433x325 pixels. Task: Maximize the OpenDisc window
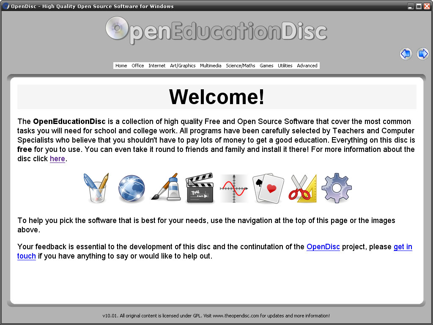coord(419,6)
